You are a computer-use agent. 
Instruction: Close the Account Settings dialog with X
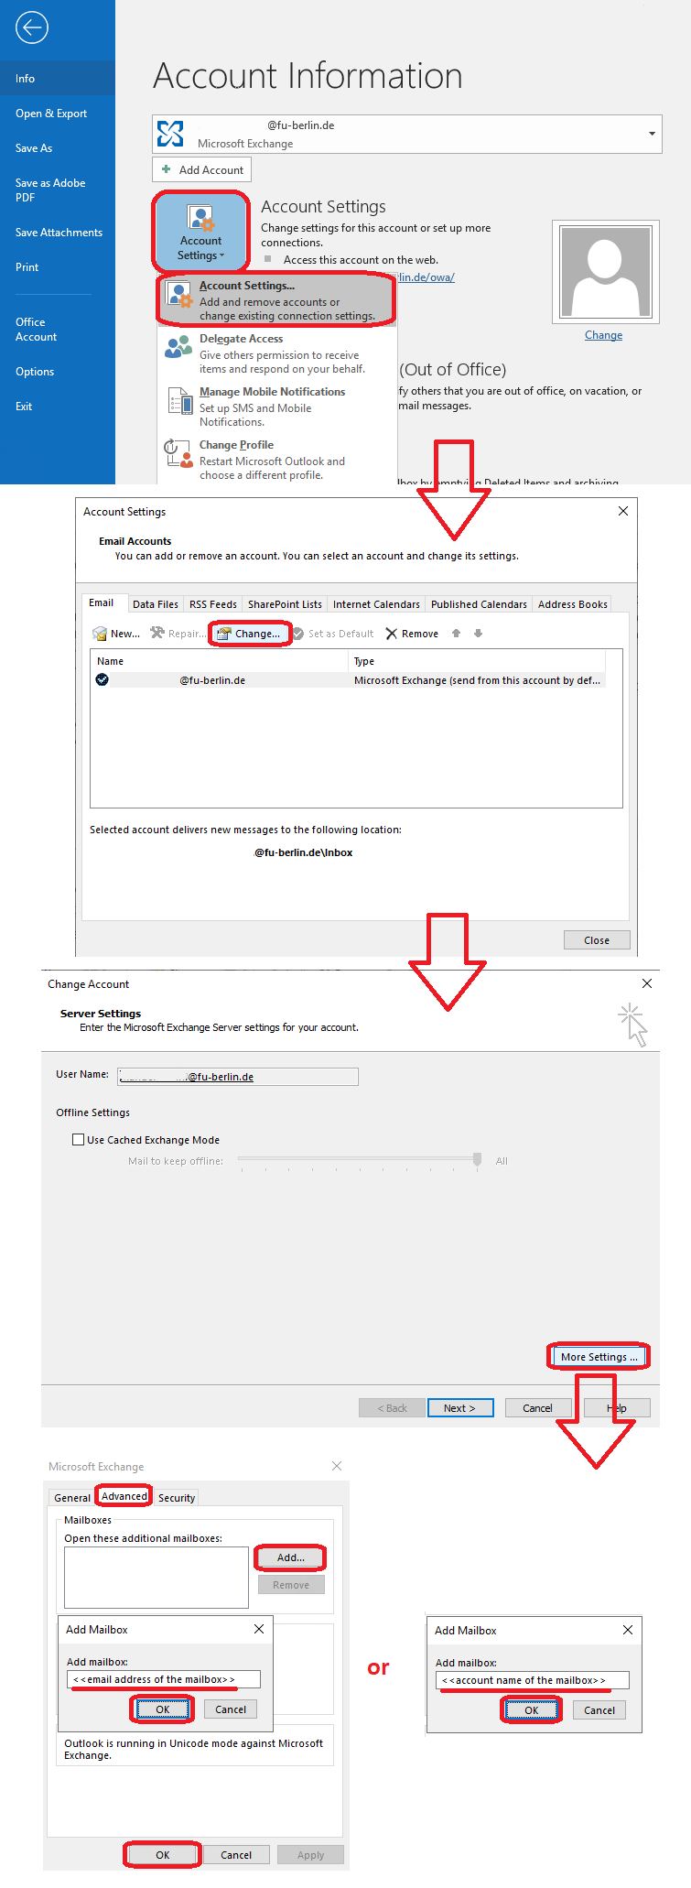coord(623,511)
